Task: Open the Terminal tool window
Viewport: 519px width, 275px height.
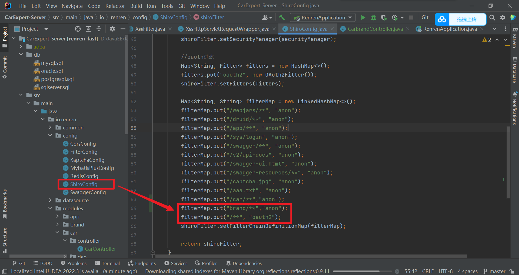Action: click(107, 263)
